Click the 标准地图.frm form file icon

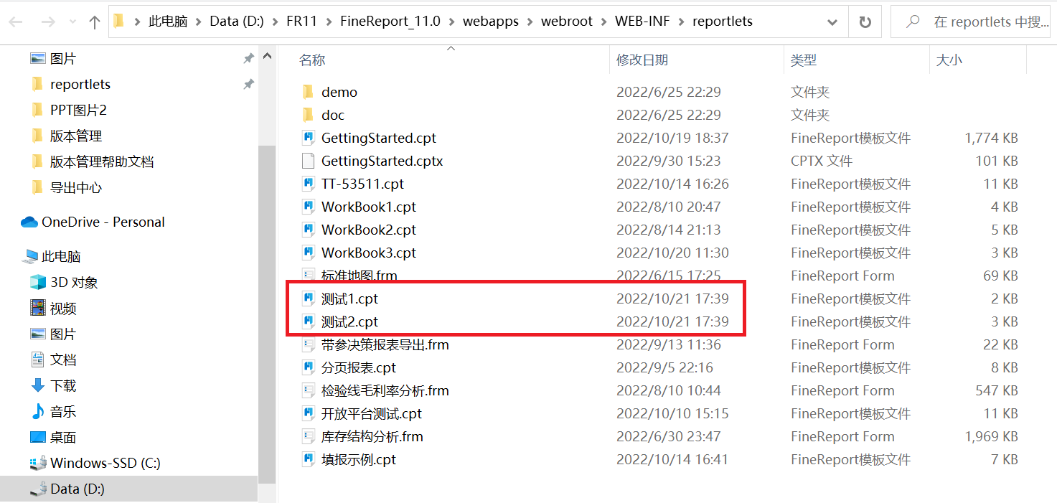[309, 276]
